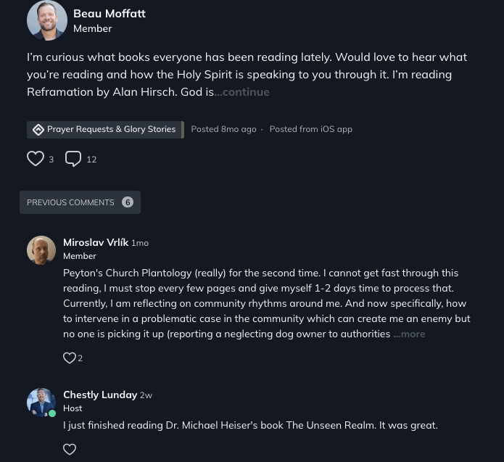Open comments via speech bubble icon
The height and width of the screenshot is (462, 504).
[73, 158]
